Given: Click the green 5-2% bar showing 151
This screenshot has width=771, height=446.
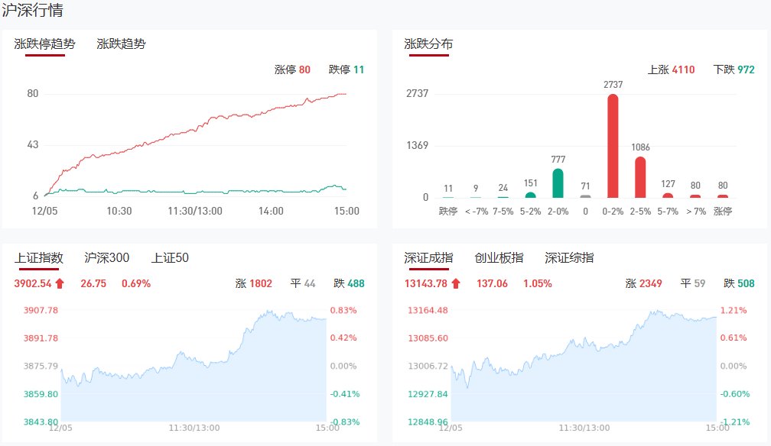Looking at the screenshot, I should click(530, 195).
